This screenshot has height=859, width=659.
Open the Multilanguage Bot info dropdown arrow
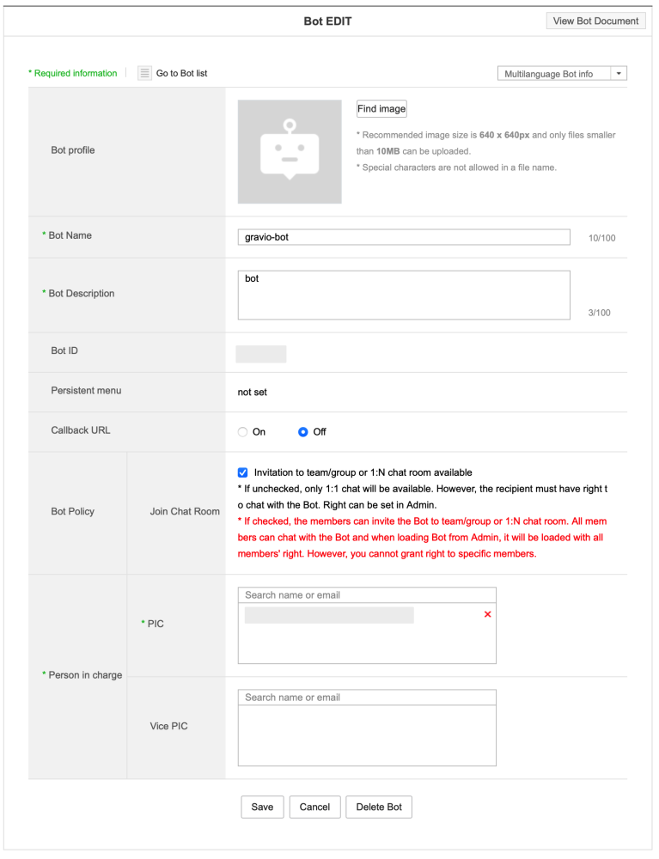point(619,73)
